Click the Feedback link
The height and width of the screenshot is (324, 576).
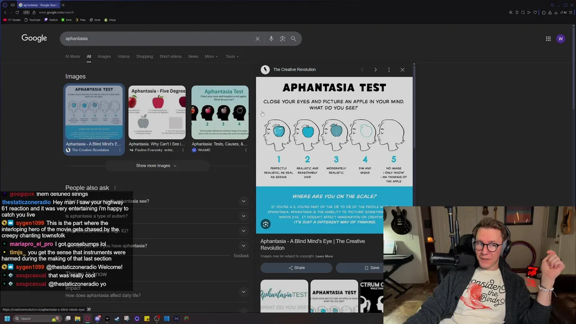pos(241,256)
